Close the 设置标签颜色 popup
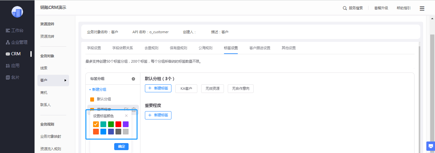The image size is (435, 153). pyautogui.click(x=126, y=116)
